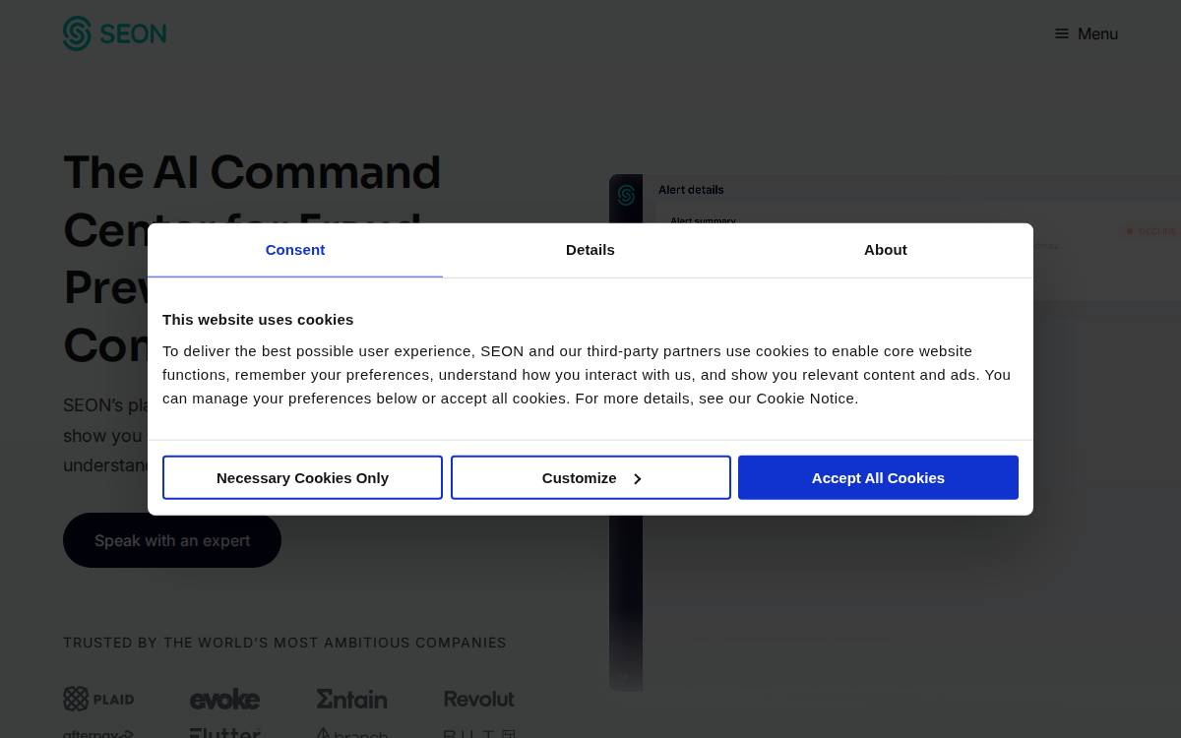Click the SEON logo in header
Screen dimensions: 1181x738
(x=114, y=33)
